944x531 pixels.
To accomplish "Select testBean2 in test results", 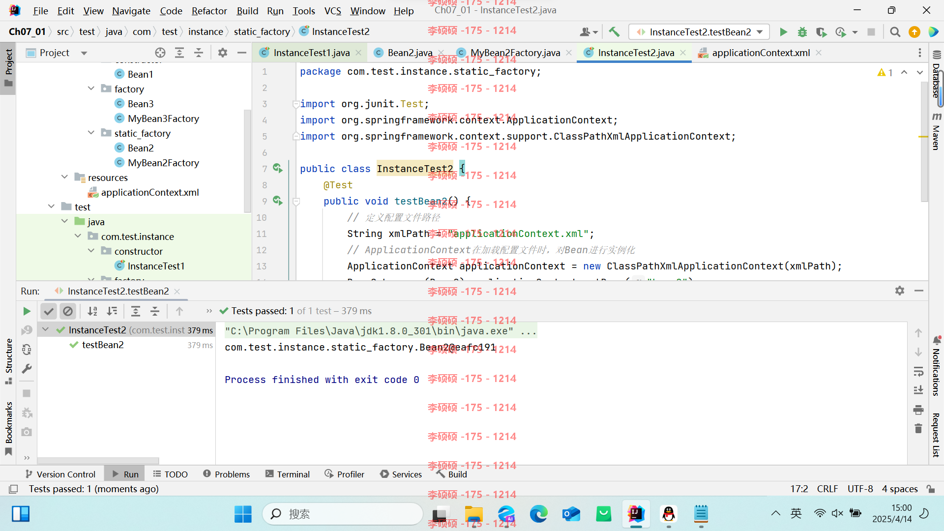I will pos(103,345).
